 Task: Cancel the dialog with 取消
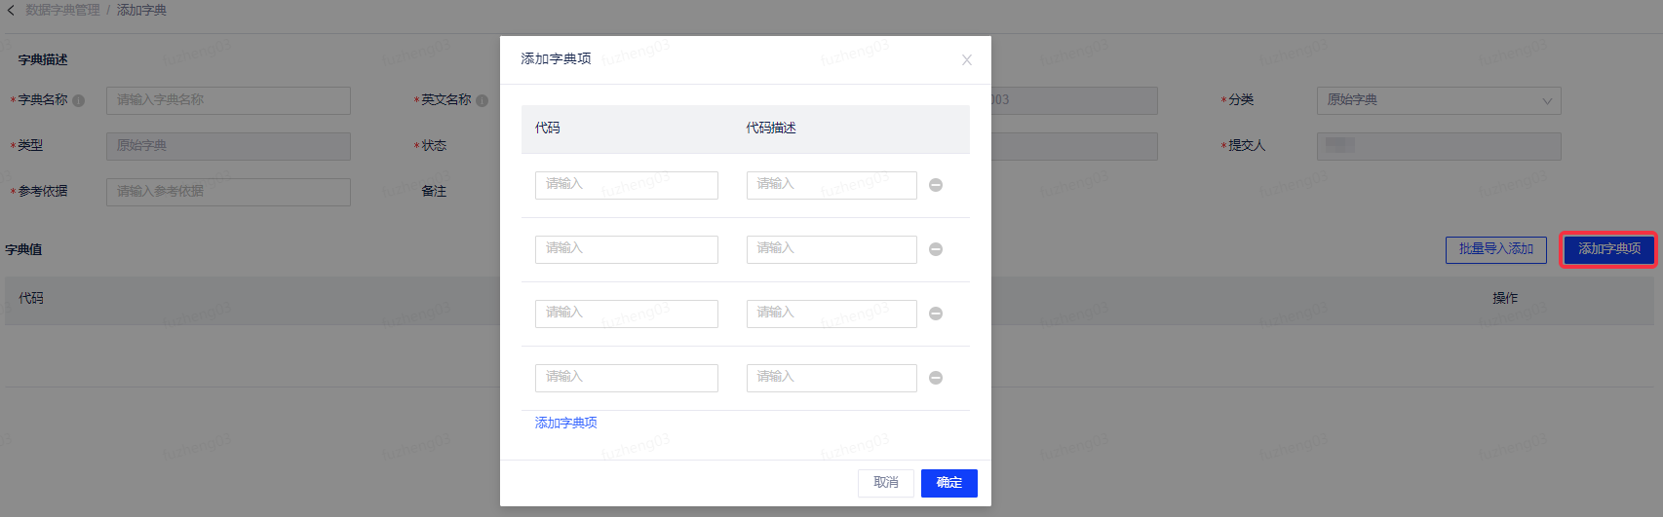(886, 483)
